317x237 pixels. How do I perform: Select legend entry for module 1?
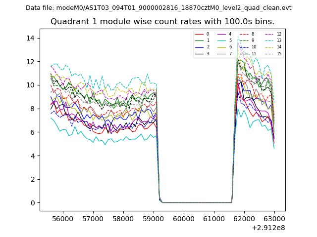199,40
